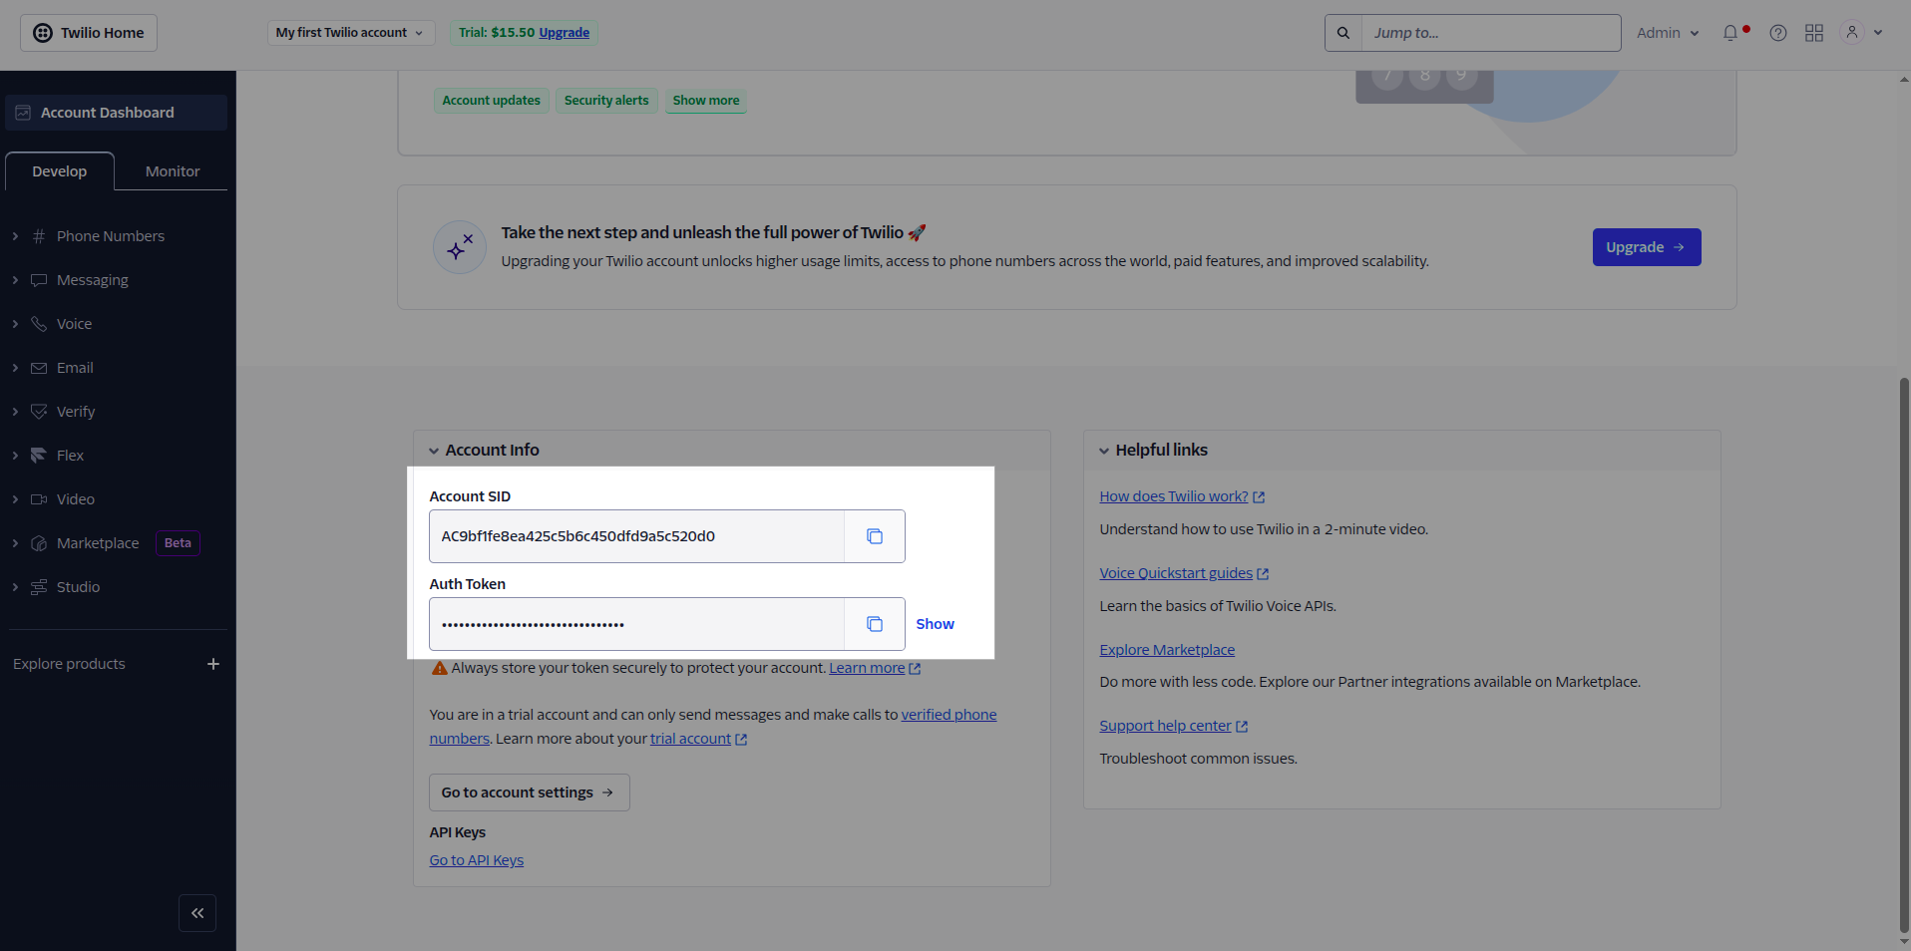
Task: Select the Security alerts tag
Action: coord(606,101)
